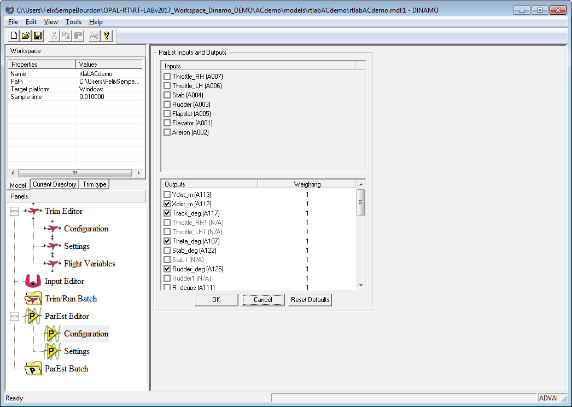Select the Target platform value Windows
Viewport: 572px width, 407px height.
(x=91, y=89)
